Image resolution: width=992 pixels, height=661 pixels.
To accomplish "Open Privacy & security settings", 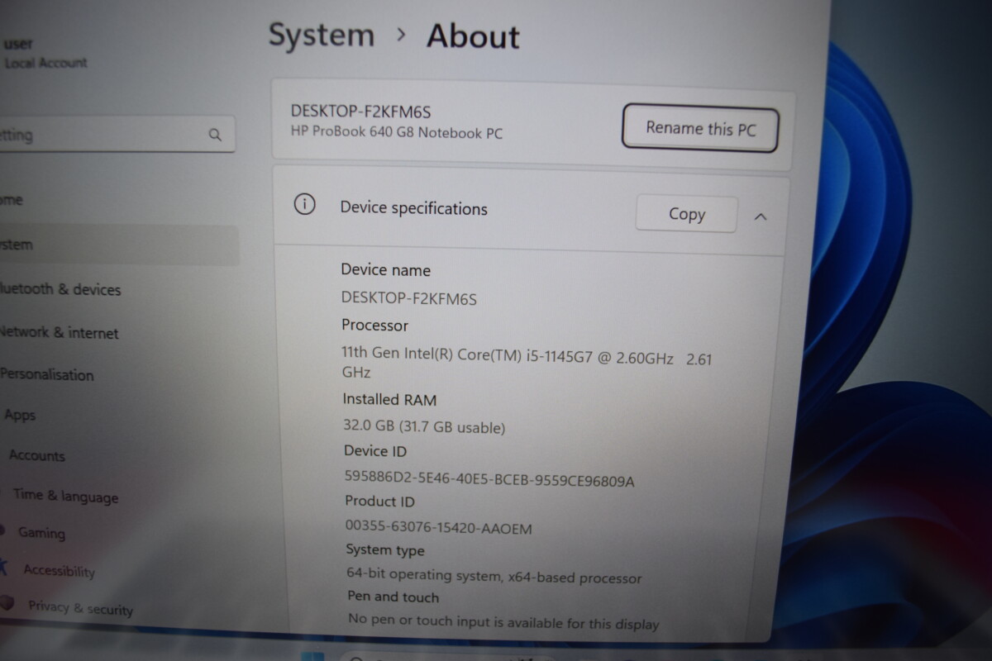I will point(80,607).
